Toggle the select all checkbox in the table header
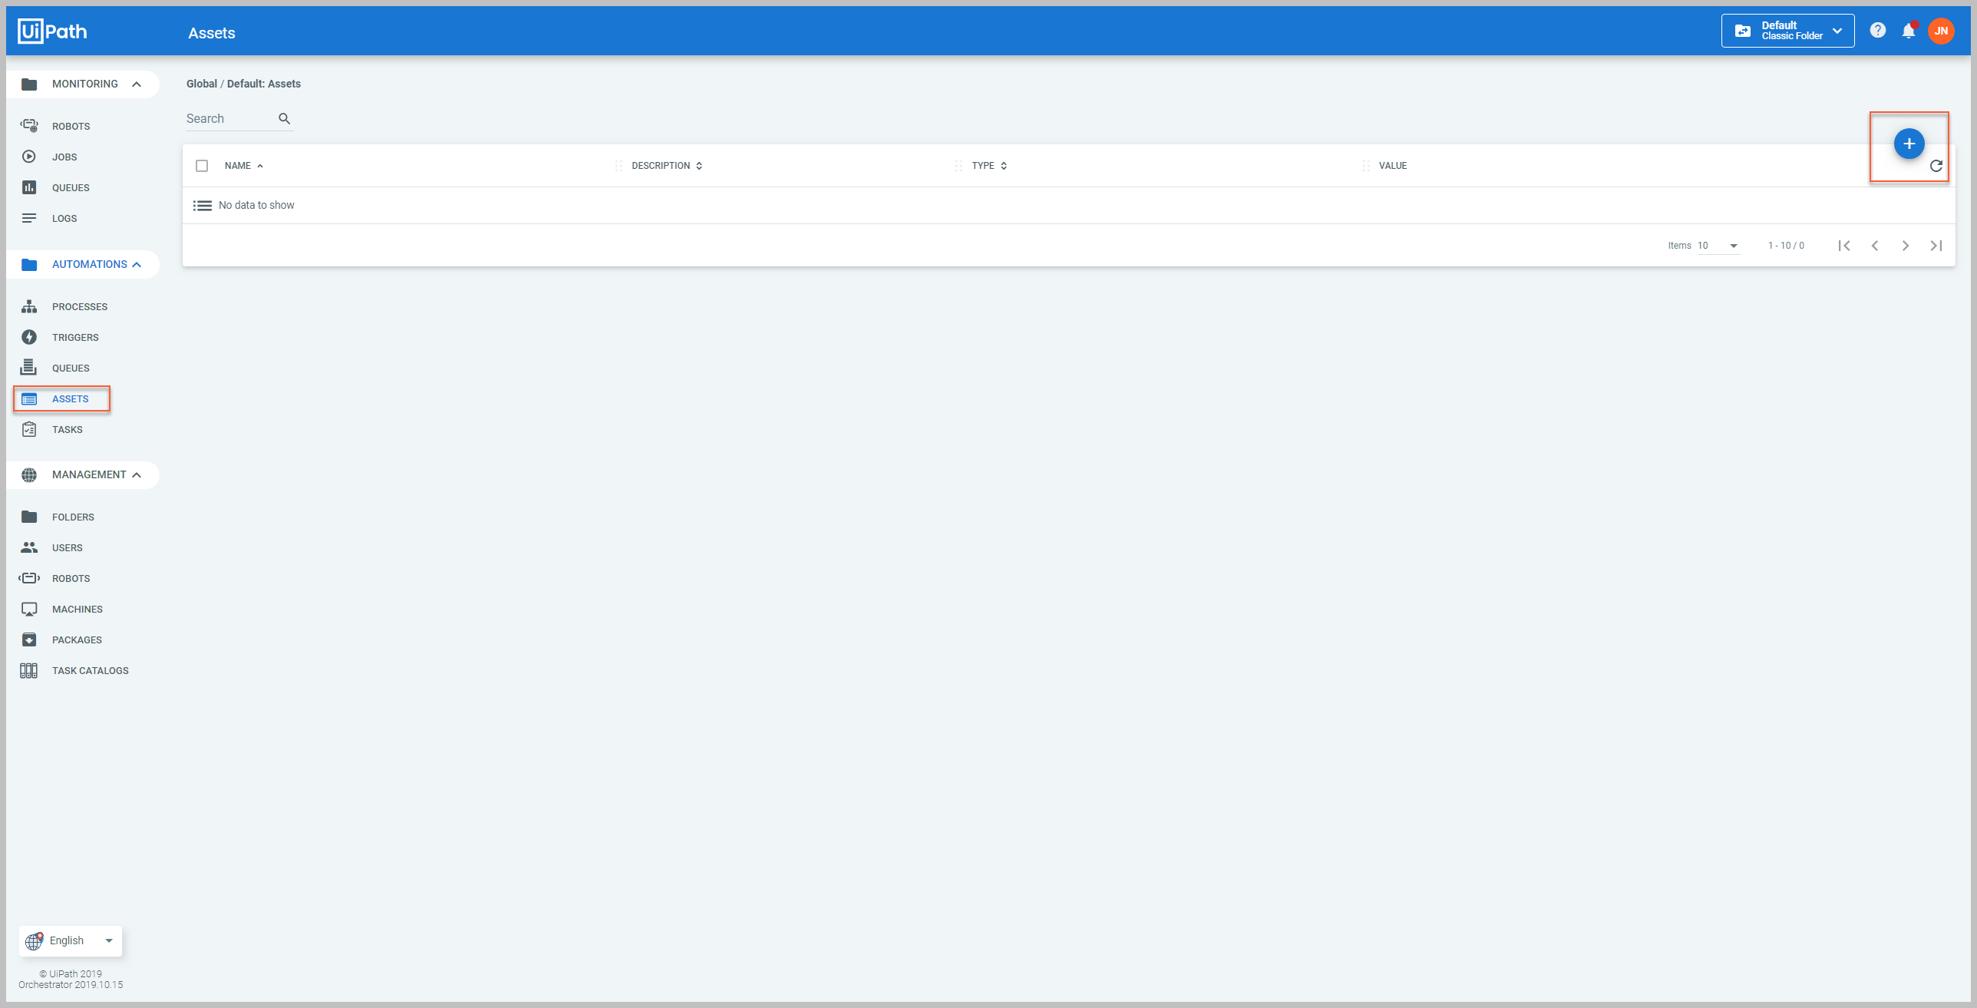The width and height of the screenshot is (1977, 1008). [x=202, y=166]
